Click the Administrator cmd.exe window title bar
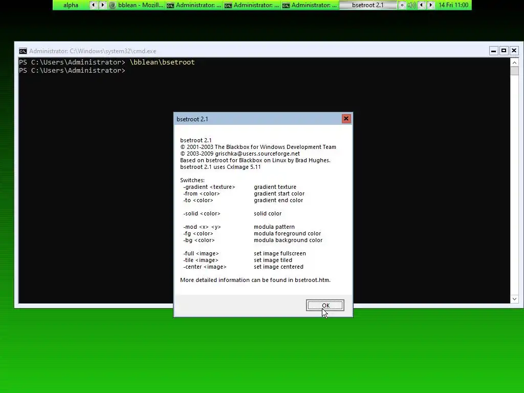 (254, 51)
